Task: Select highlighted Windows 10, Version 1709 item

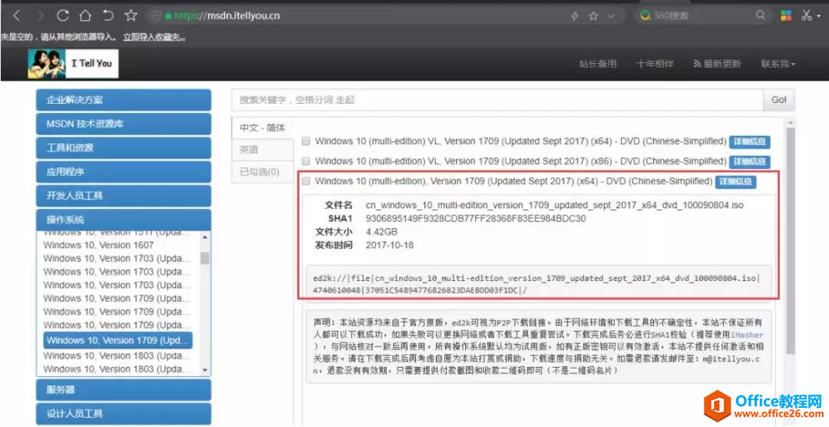Action: click(118, 340)
